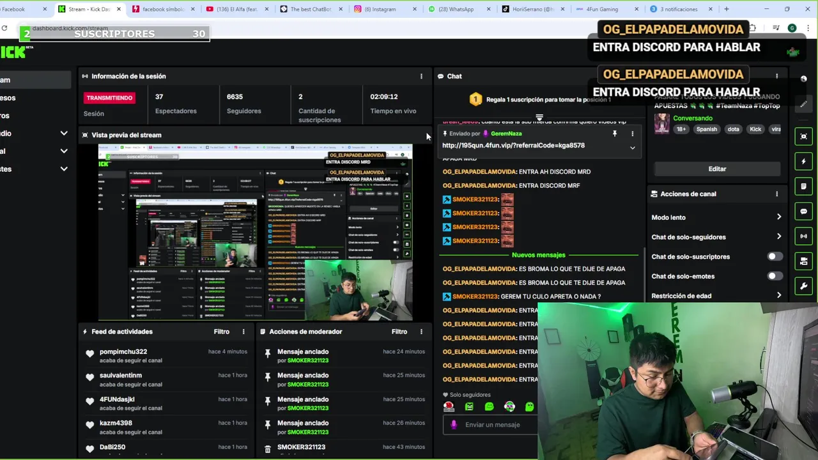Click the pencil edit icon in right sidebar

coord(804,104)
